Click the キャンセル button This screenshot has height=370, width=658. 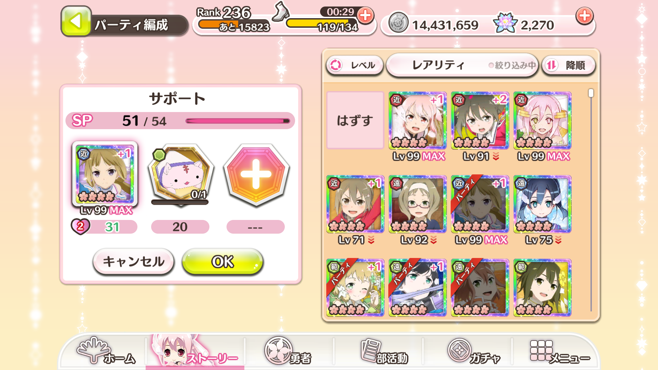133,261
